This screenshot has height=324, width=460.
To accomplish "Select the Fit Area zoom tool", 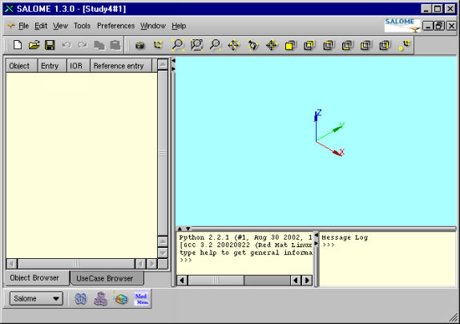I will coord(196,45).
